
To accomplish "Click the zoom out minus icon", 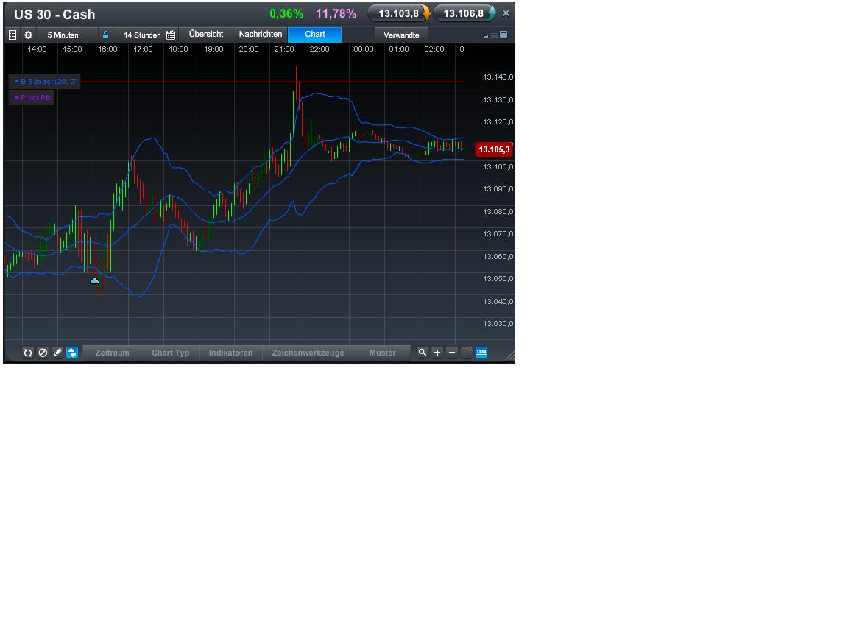I will (451, 353).
